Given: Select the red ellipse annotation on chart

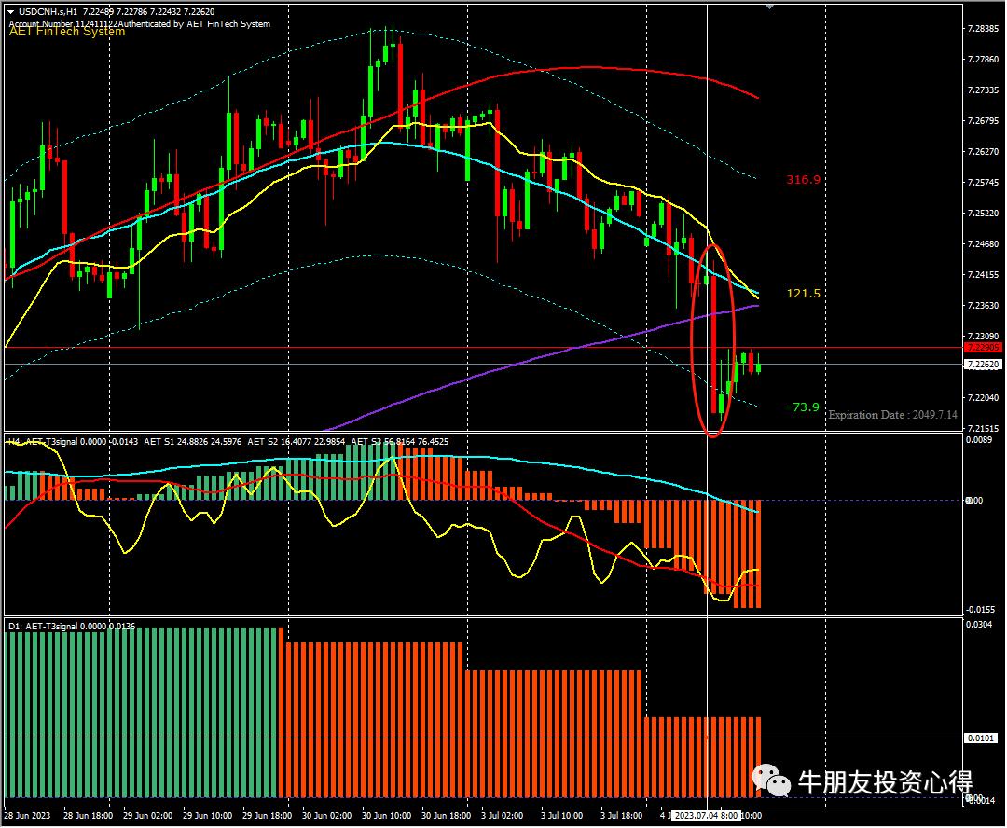Looking at the screenshot, I should [x=713, y=340].
